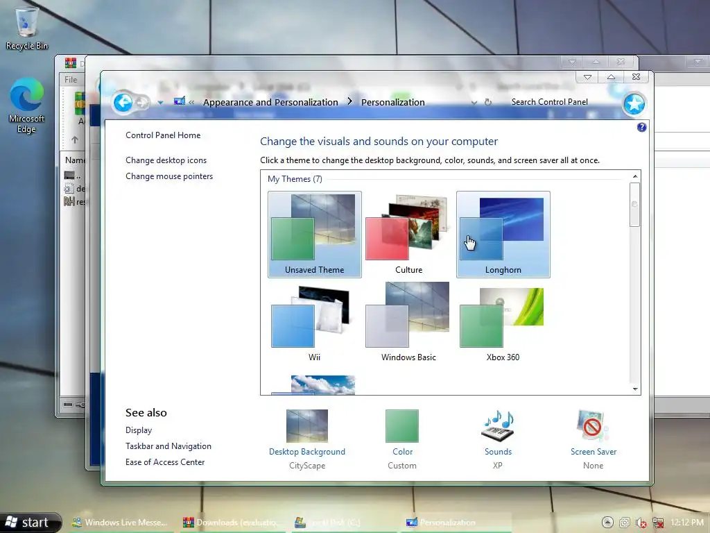Apply the Xbox 360 theme

[x=503, y=322]
